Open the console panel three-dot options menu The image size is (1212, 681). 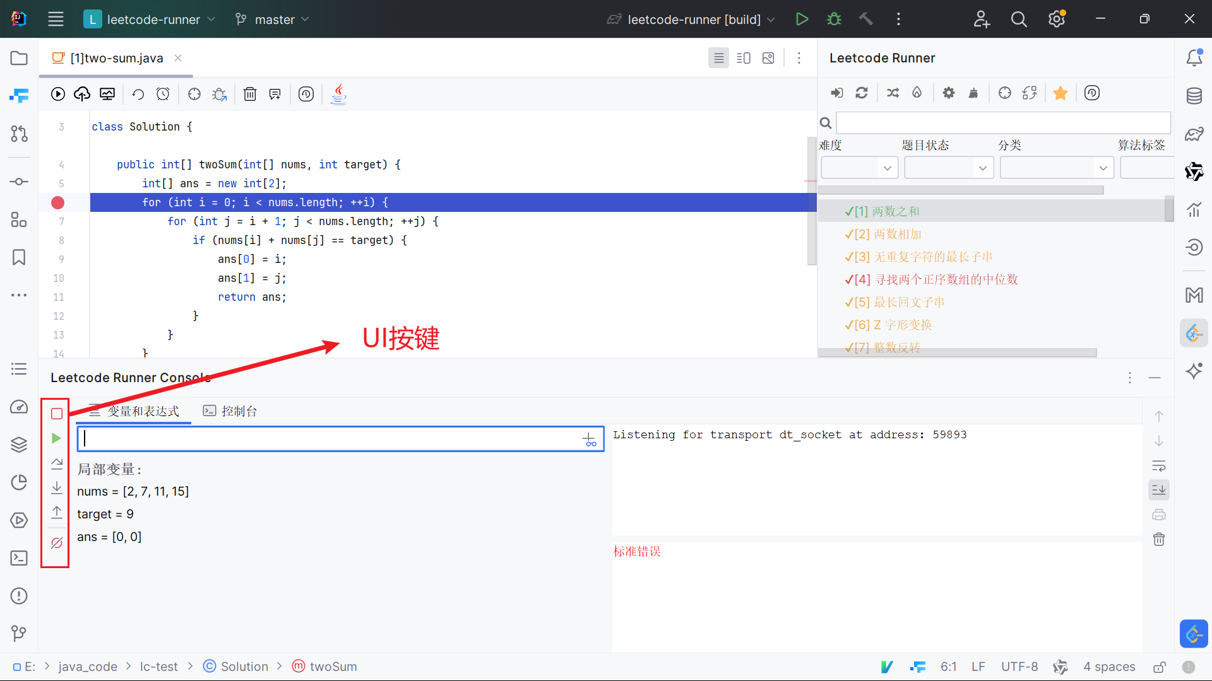(x=1130, y=378)
